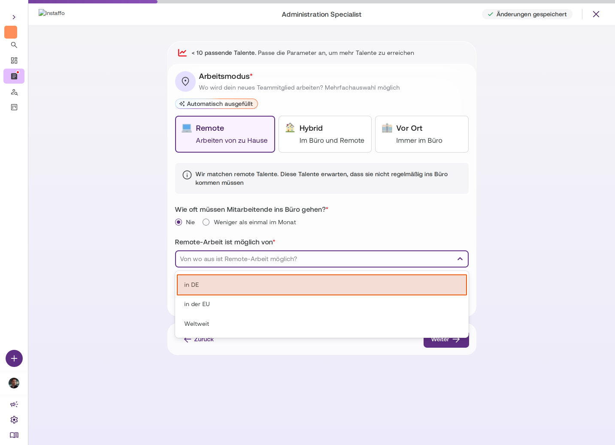The image size is (615, 445).
Task: Select the Nie radio button
Action: pyautogui.click(x=179, y=222)
